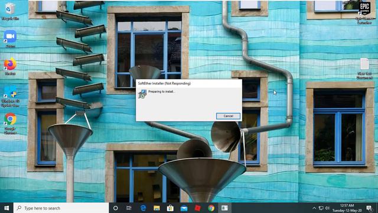The height and width of the screenshot is (213, 378).
Task: Select the Zoom desktop shortcut
Action: [x=10, y=39]
